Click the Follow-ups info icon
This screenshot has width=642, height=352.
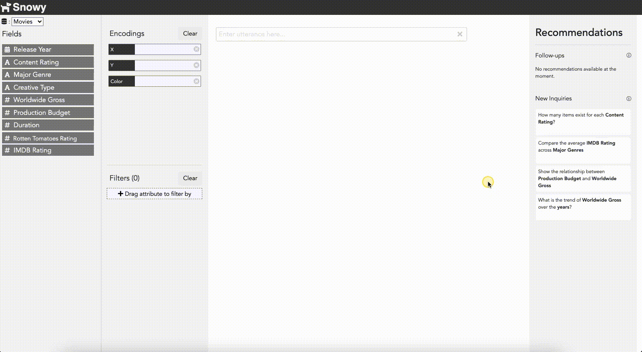tap(629, 55)
